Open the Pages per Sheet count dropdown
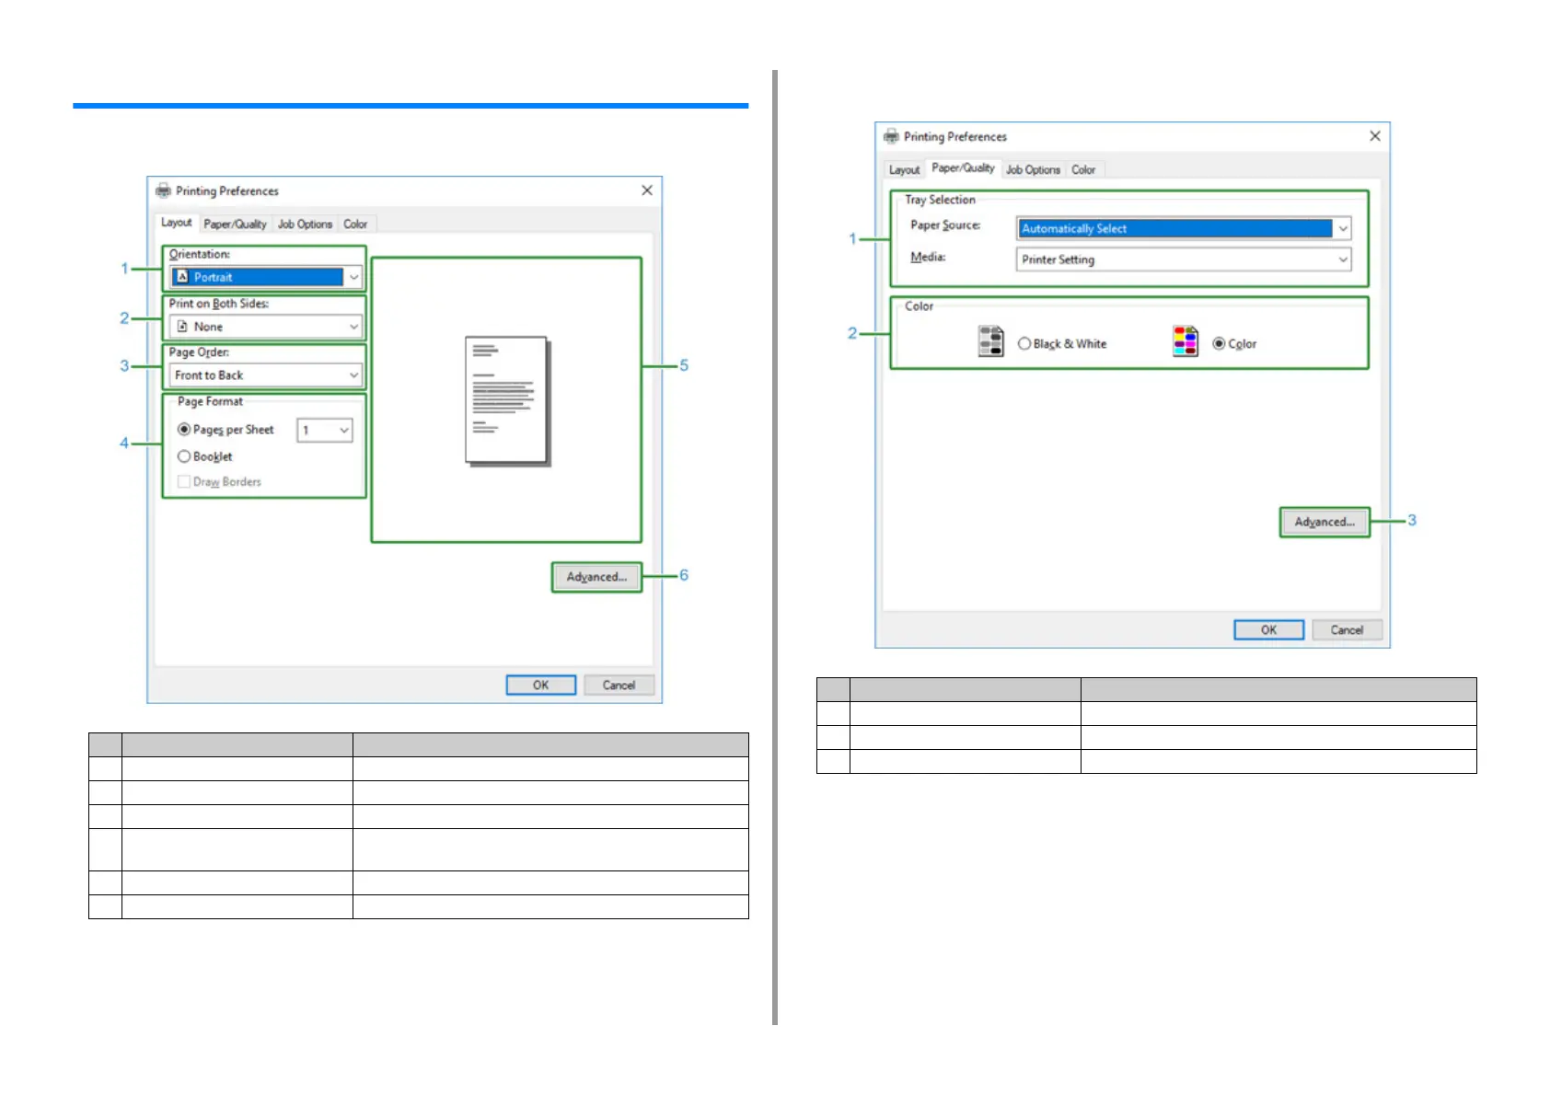 coord(325,430)
